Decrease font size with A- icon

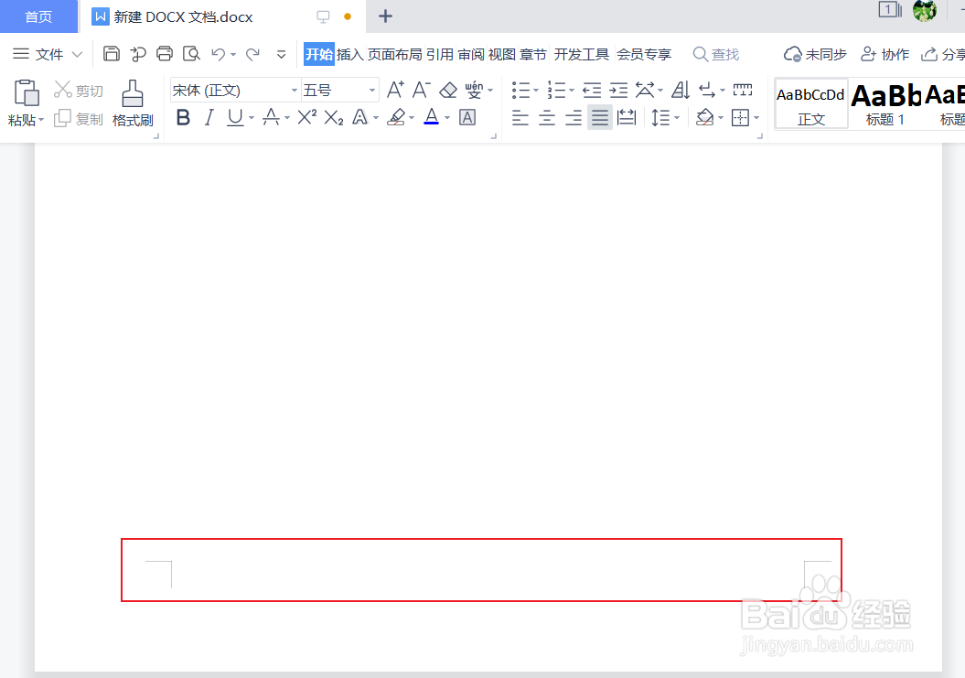pos(421,90)
